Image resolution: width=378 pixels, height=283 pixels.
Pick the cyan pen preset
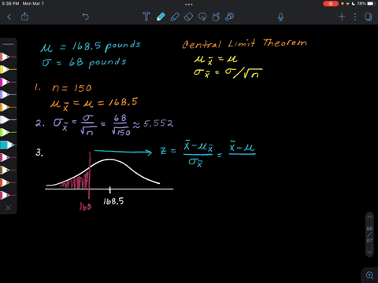point(7,145)
